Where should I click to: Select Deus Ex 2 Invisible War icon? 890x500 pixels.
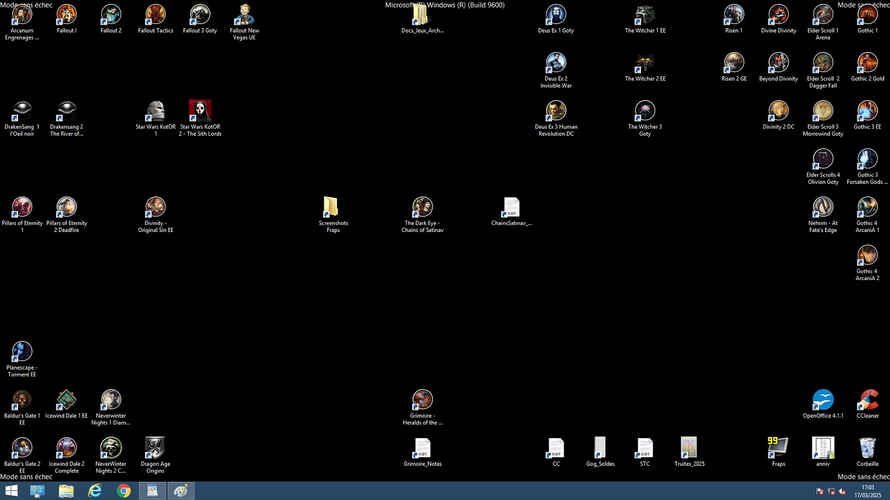(x=556, y=62)
